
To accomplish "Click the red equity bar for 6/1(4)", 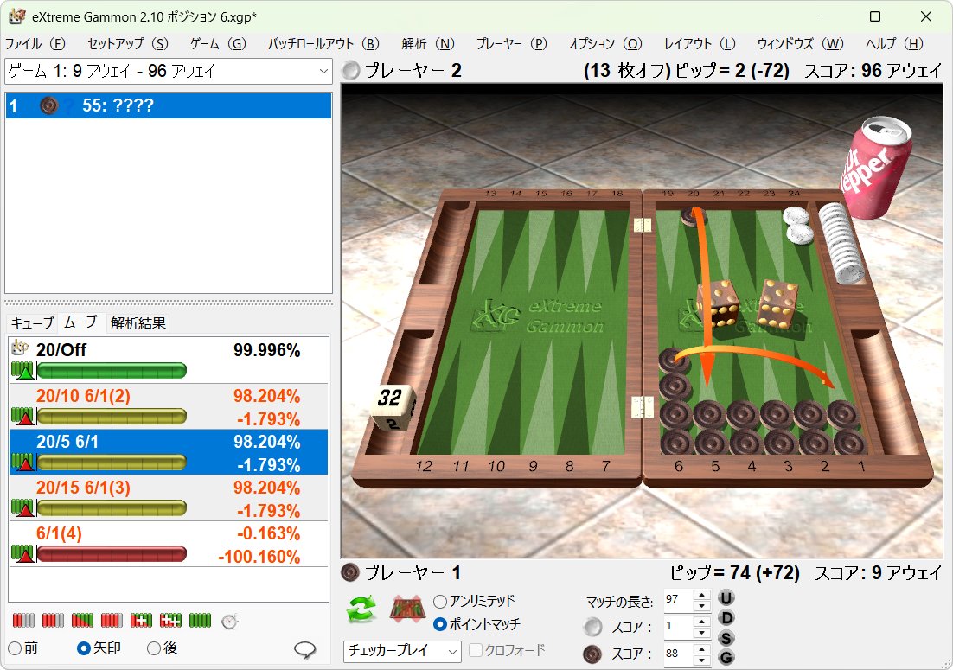I will click(x=112, y=554).
